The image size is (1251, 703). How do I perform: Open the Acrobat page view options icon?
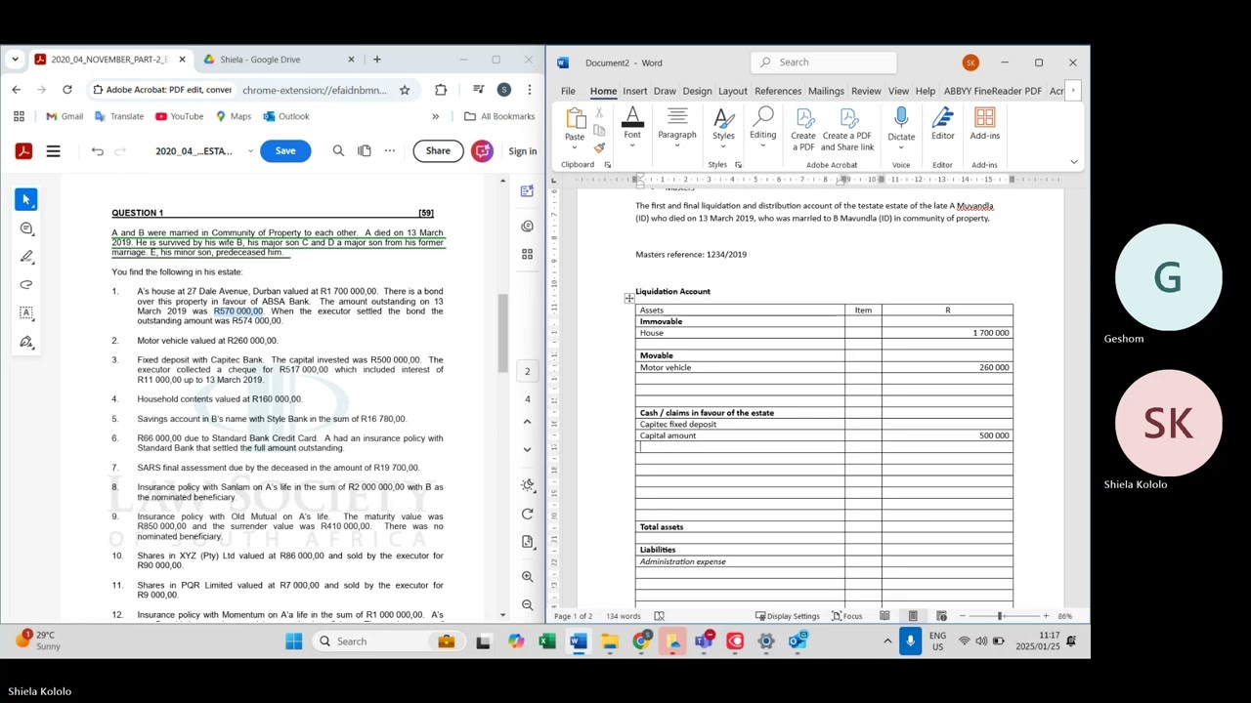point(365,151)
